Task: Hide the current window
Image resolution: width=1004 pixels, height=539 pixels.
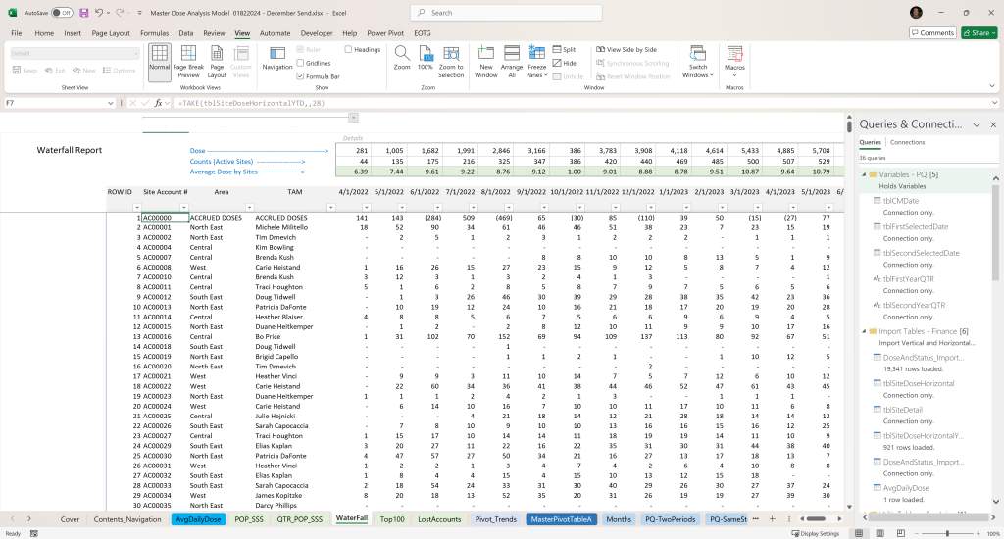Action: coord(565,63)
